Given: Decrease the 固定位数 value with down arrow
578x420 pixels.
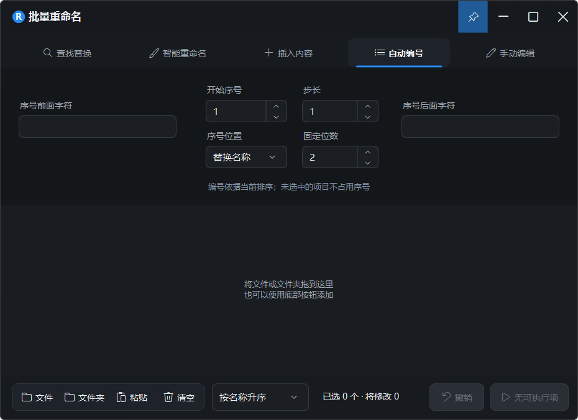Looking at the screenshot, I should [x=367, y=163].
